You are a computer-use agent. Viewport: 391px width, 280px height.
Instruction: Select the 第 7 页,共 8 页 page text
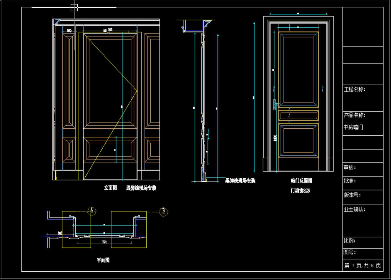362,265
